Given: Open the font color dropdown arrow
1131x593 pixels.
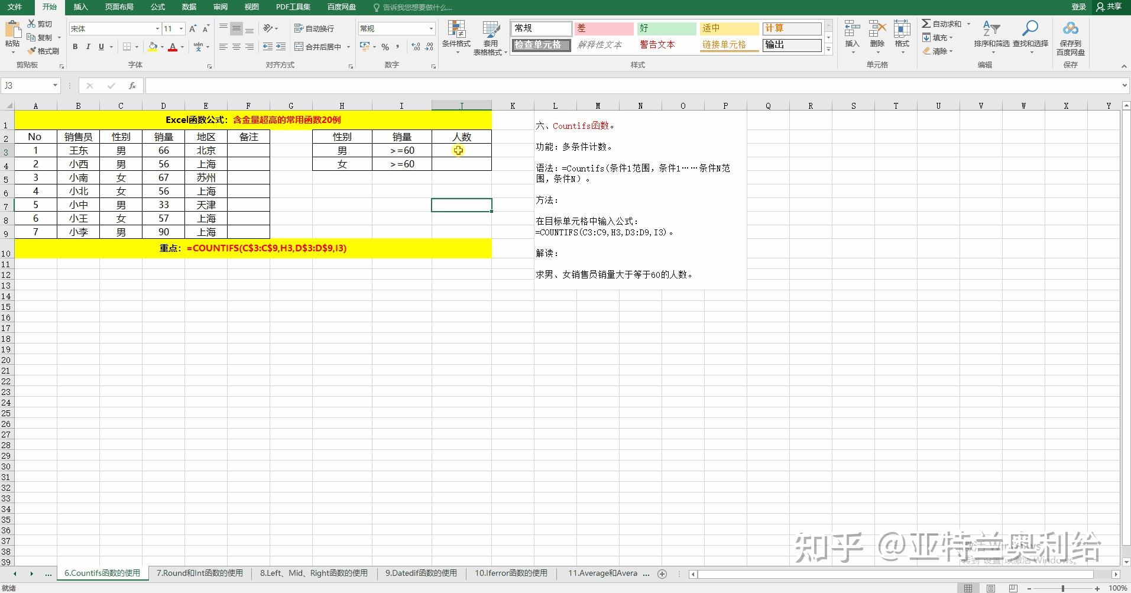Looking at the screenshot, I should tap(182, 47).
